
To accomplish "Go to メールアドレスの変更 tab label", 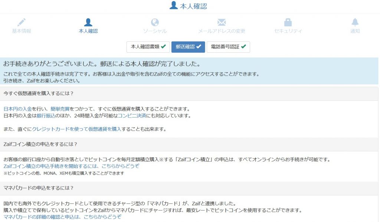I will tap(222, 31).
